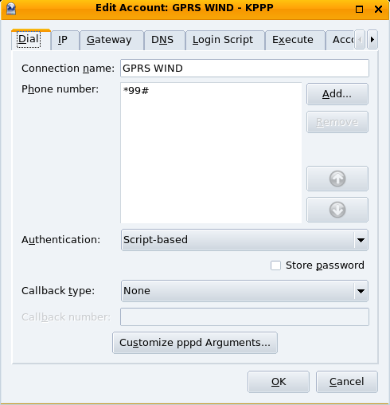Maximize the Edit Account window
The image size is (390, 405).
click(x=359, y=10)
